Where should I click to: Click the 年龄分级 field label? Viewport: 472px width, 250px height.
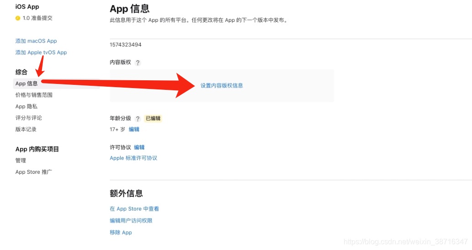tap(121, 119)
